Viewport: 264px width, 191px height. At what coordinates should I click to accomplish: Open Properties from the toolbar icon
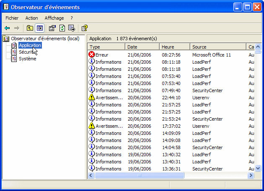click(x=52, y=28)
